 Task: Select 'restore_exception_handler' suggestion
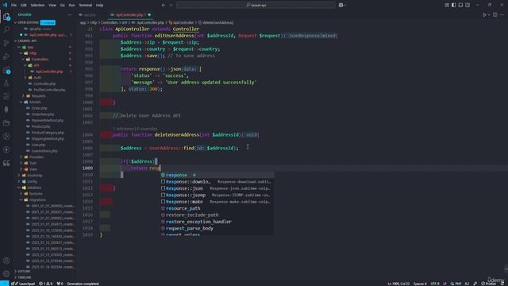pos(217,222)
